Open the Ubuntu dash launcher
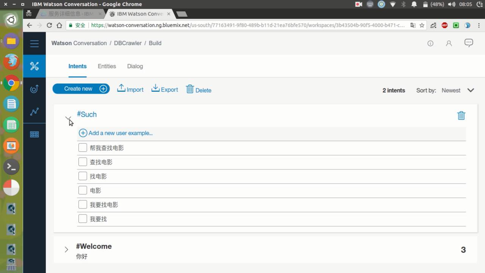The width and height of the screenshot is (485, 273). pos(11,20)
